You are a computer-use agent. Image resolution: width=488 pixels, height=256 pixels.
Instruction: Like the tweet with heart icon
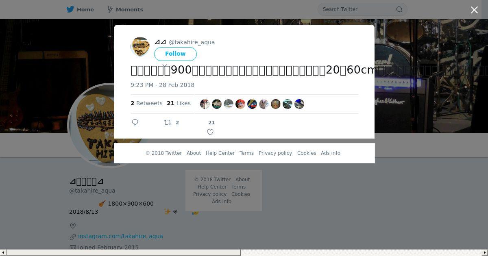coord(210,132)
